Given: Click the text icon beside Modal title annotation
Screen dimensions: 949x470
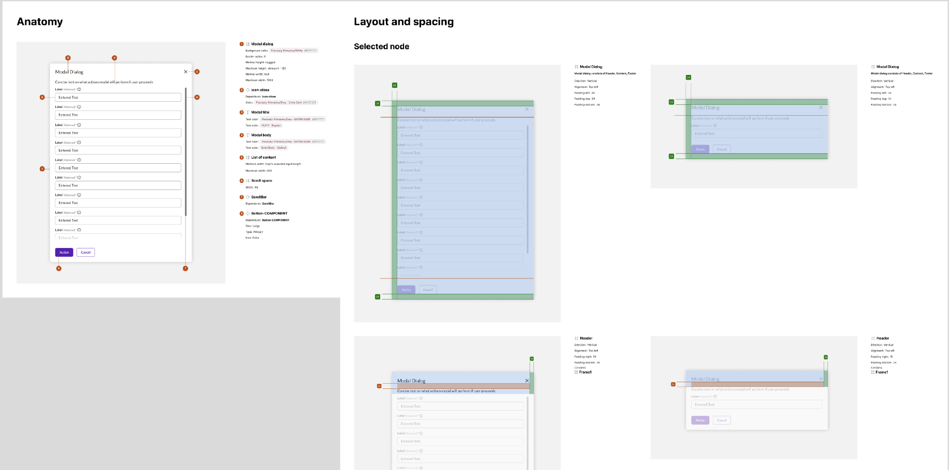Looking at the screenshot, I should coord(248,113).
